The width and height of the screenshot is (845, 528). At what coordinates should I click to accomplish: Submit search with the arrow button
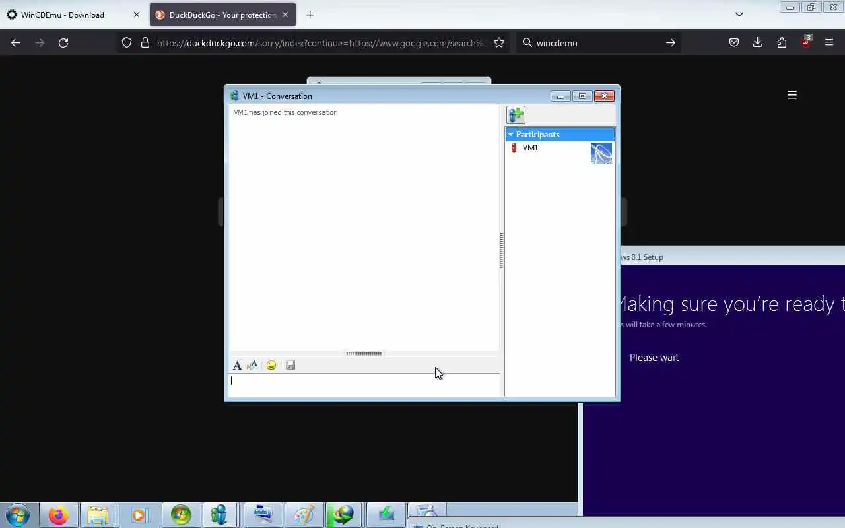click(x=670, y=43)
